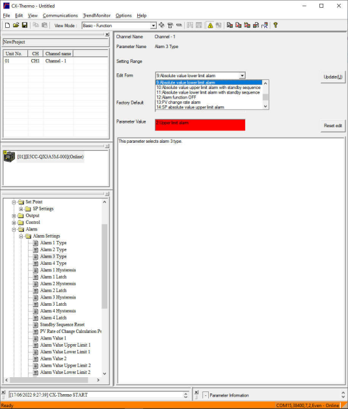Open the TrendMonitor menu
Image resolution: width=348 pixels, height=409 pixels.
point(97,16)
